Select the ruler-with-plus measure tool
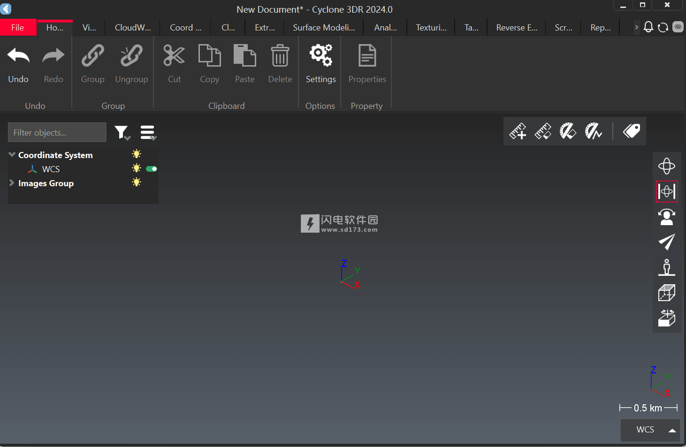This screenshot has width=686, height=447. click(x=518, y=131)
